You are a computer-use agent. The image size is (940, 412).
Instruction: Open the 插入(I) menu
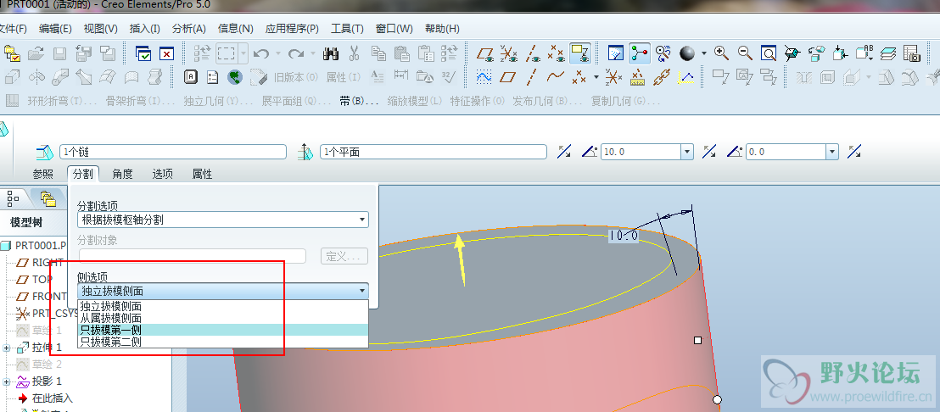click(144, 29)
